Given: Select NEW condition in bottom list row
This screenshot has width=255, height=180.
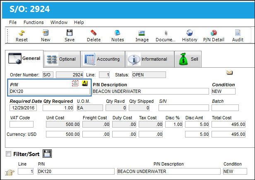Looking at the screenshot, I should pos(235,171).
